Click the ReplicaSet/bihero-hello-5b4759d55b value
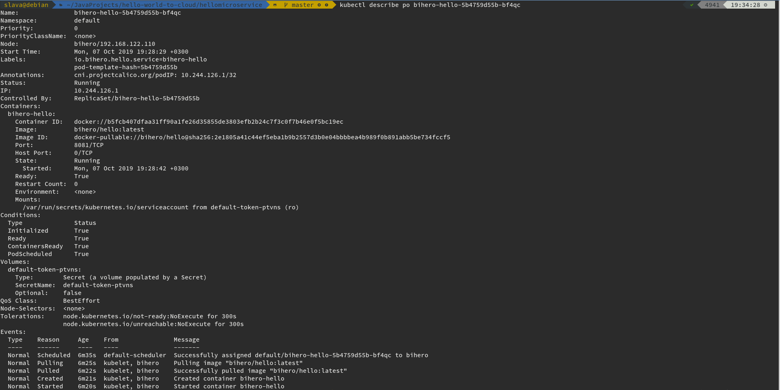This screenshot has height=390, width=780. click(137, 98)
